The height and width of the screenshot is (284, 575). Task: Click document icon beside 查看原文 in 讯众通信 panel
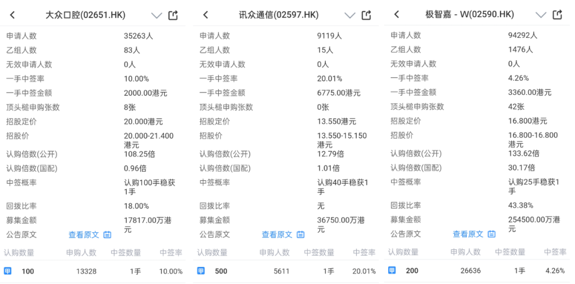301,235
